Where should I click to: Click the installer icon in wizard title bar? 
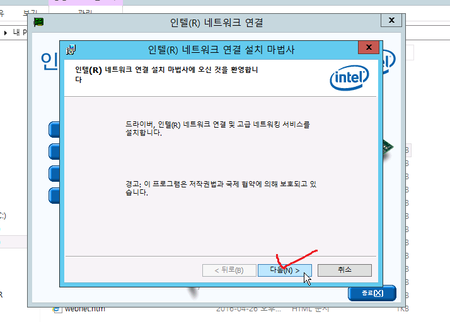click(x=71, y=50)
